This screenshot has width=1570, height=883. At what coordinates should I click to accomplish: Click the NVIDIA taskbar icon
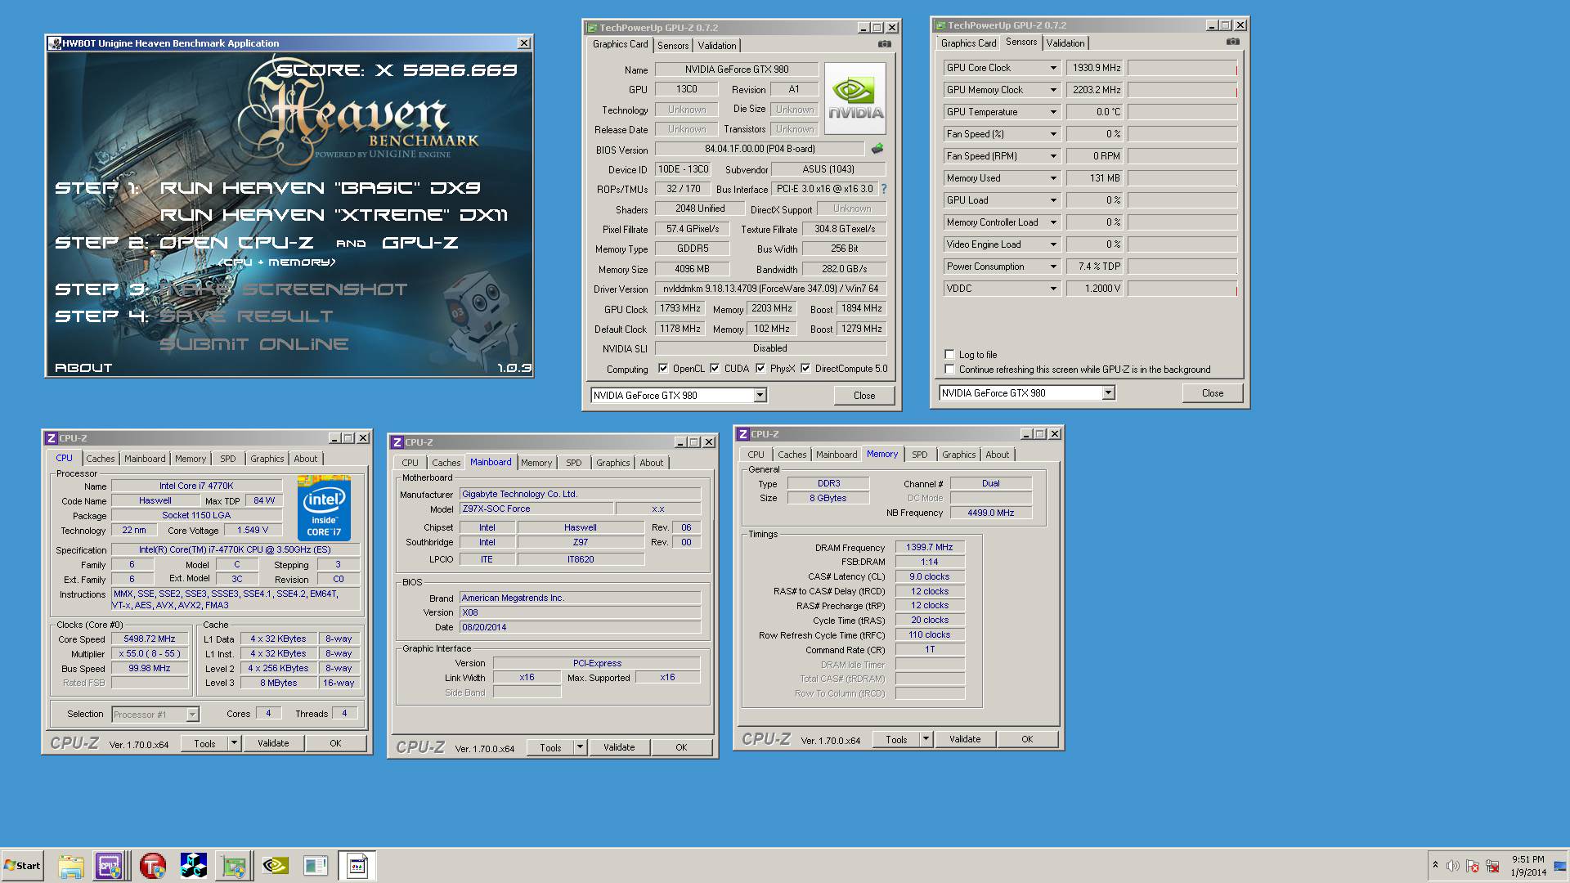275,866
